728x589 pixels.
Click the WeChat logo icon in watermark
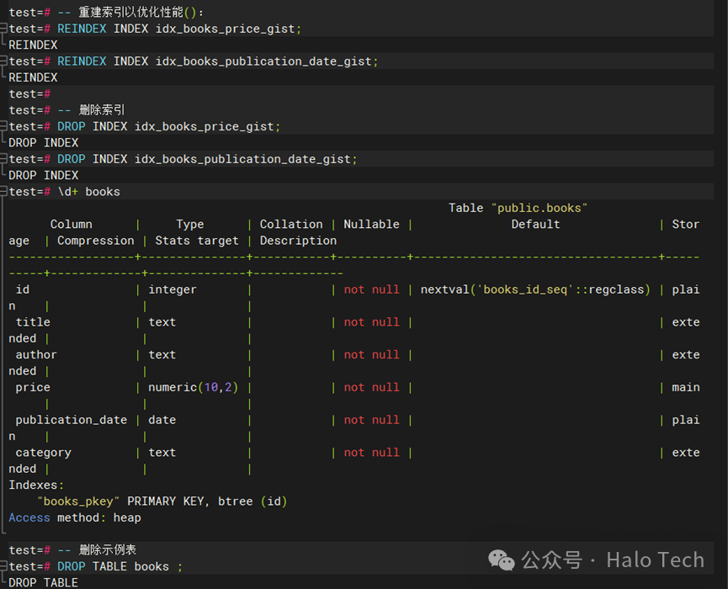[x=502, y=560]
